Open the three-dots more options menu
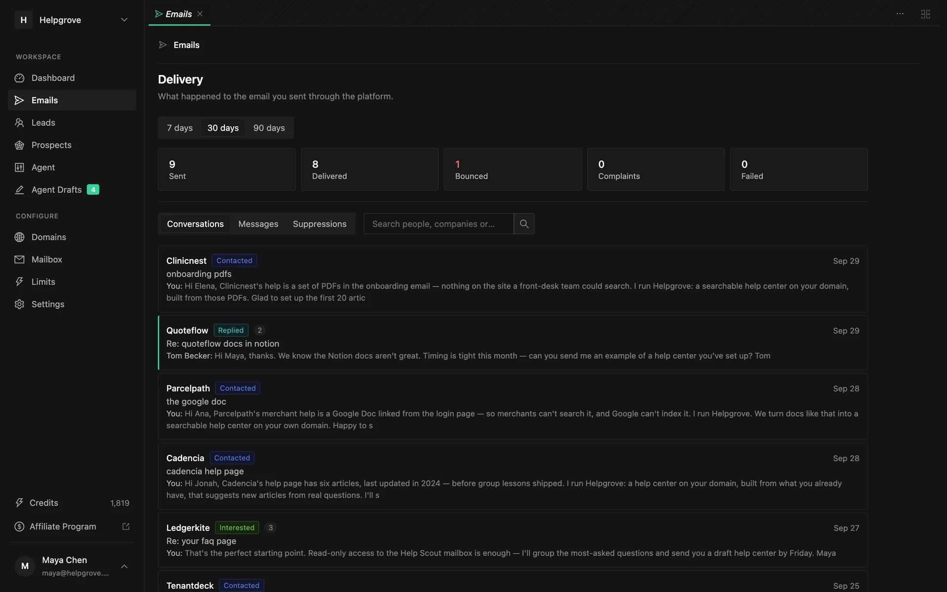The width and height of the screenshot is (947, 592). [900, 14]
